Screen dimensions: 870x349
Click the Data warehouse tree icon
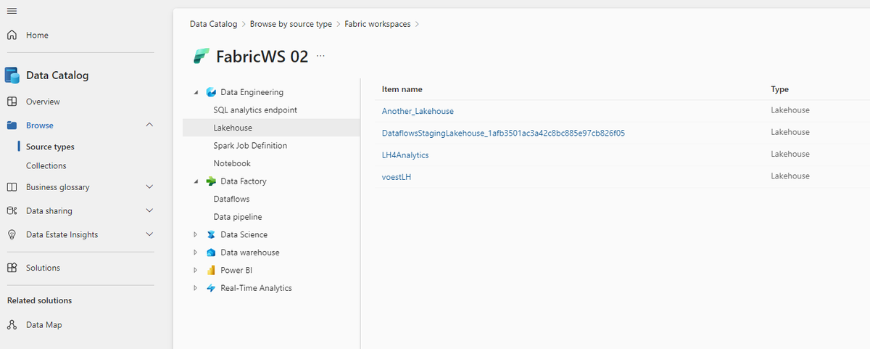point(211,252)
